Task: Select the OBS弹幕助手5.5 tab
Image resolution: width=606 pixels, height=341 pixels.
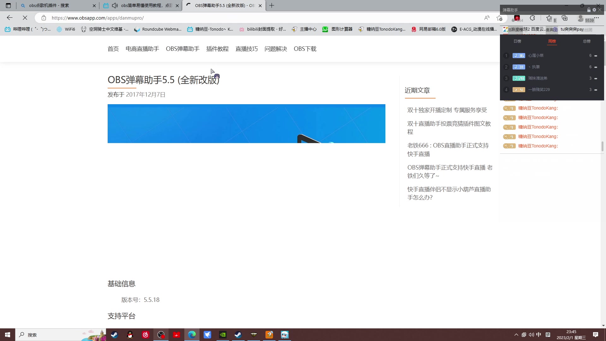Action: click(x=224, y=5)
